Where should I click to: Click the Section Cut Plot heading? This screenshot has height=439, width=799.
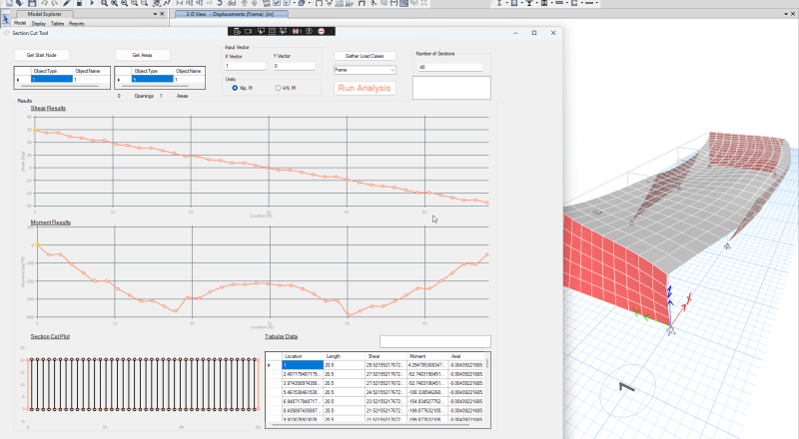pyautogui.click(x=50, y=336)
